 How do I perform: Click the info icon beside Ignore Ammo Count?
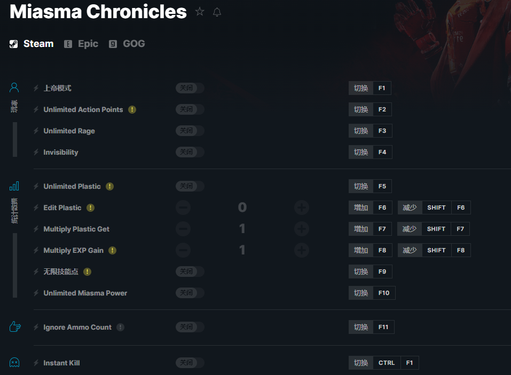coord(120,327)
